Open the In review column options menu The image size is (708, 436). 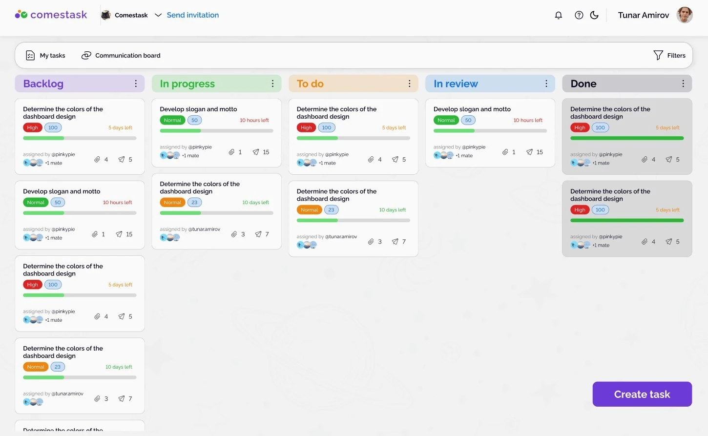[546, 83]
